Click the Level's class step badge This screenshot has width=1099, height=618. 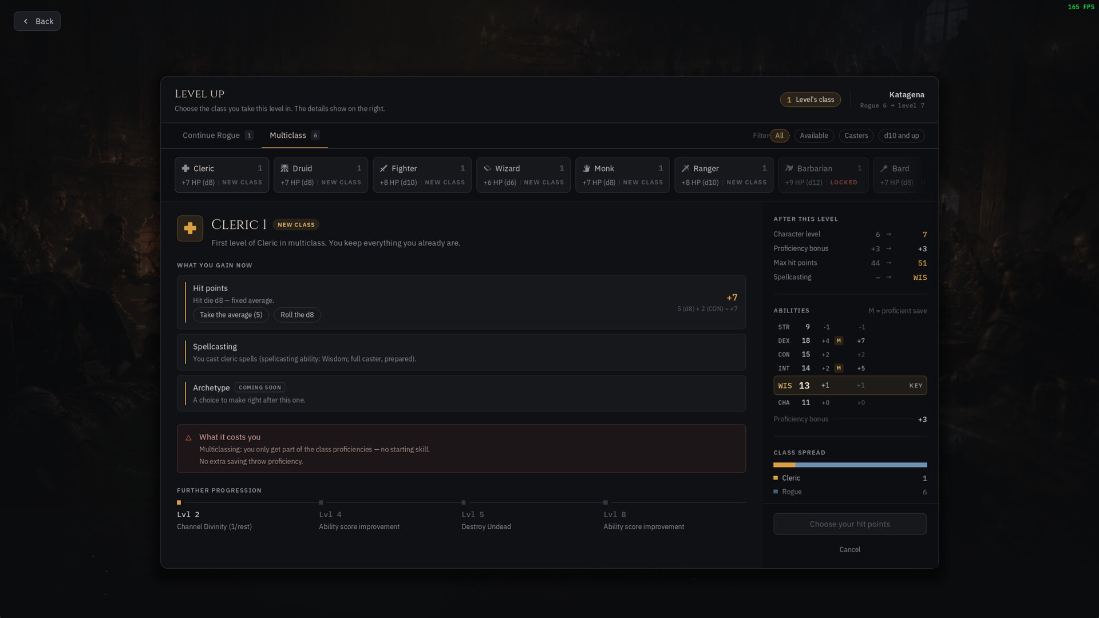[810, 100]
